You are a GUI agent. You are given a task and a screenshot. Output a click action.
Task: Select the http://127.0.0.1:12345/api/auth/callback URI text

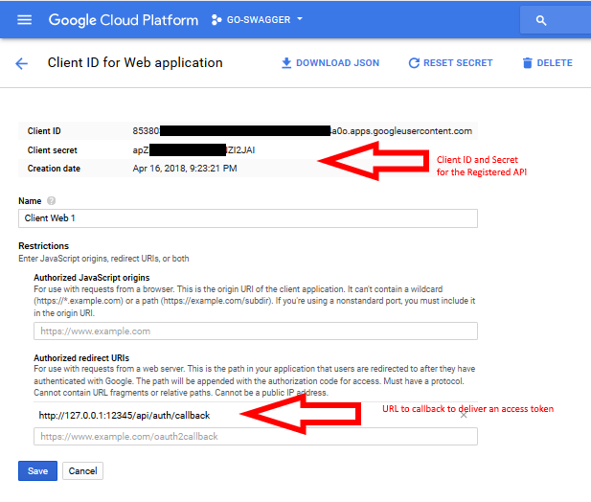[125, 416]
